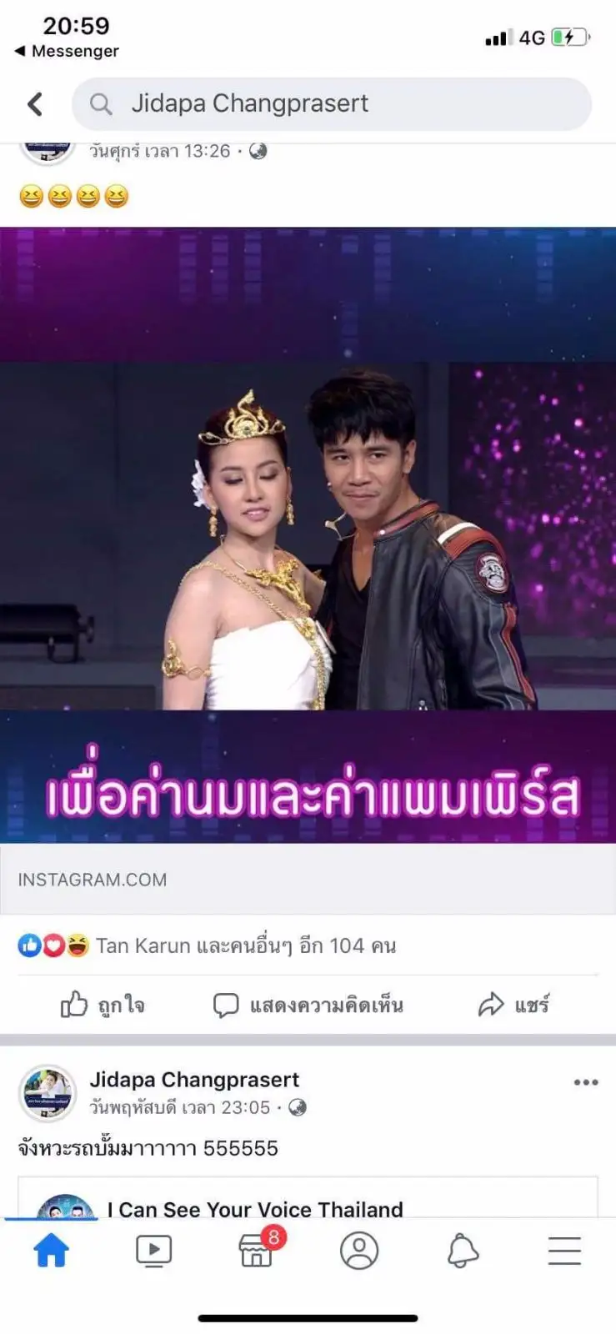Open I Can See Your Voice Thailand link
Viewport: 616px width, 1334px height.
click(x=255, y=1209)
